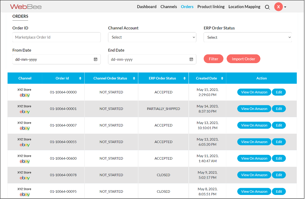Sort by Channel Order Status arrows

tap(134, 78)
